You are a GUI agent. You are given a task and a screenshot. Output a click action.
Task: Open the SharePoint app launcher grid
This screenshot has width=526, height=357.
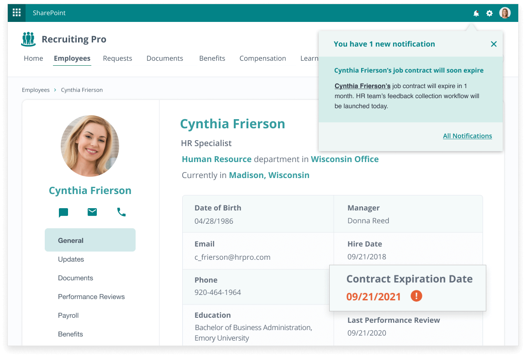16,13
